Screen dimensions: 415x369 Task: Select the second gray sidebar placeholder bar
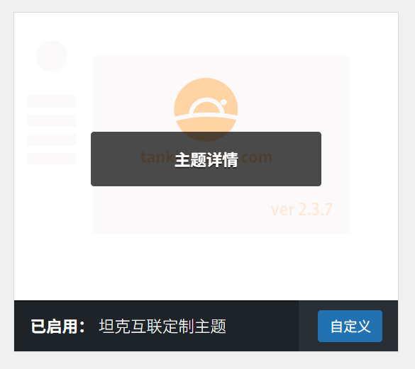[52, 120]
